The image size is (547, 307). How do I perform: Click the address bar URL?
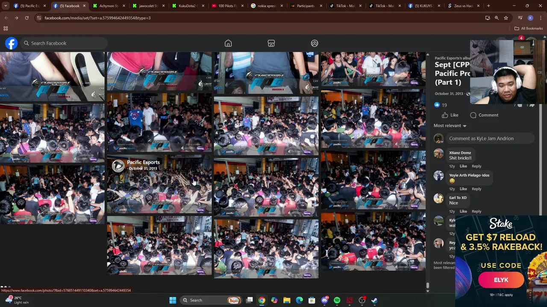[97, 18]
